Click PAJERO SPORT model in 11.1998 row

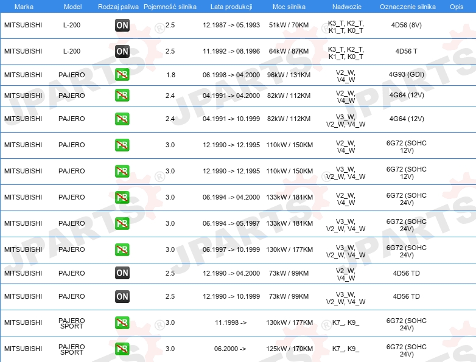[72, 324]
